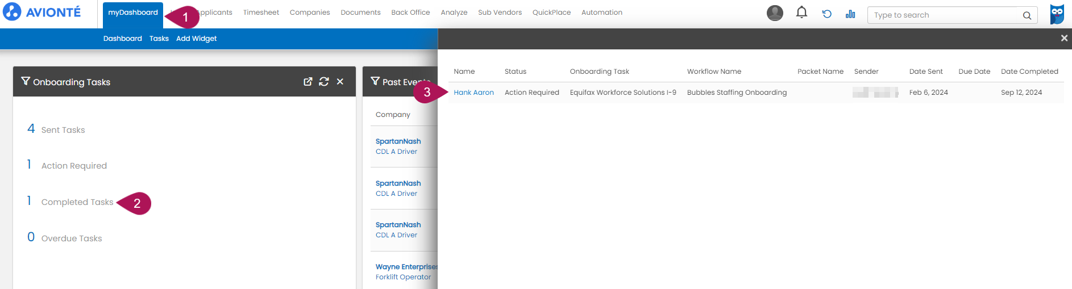Open the Documents menu
This screenshot has width=1072, height=289.
click(x=360, y=12)
